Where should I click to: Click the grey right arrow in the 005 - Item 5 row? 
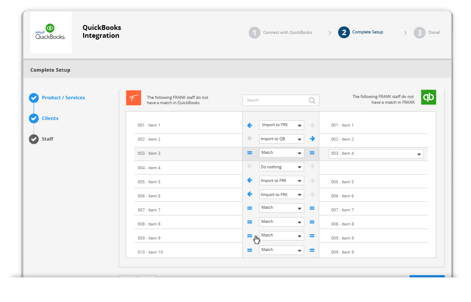pos(312,181)
